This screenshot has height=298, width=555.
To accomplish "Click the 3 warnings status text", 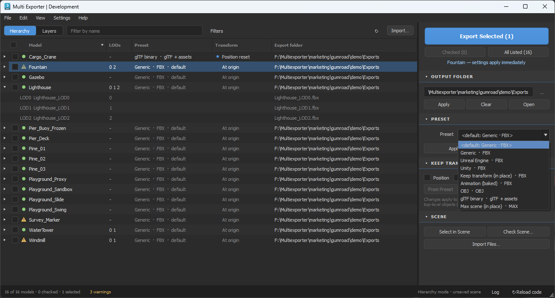I will coord(100,292).
